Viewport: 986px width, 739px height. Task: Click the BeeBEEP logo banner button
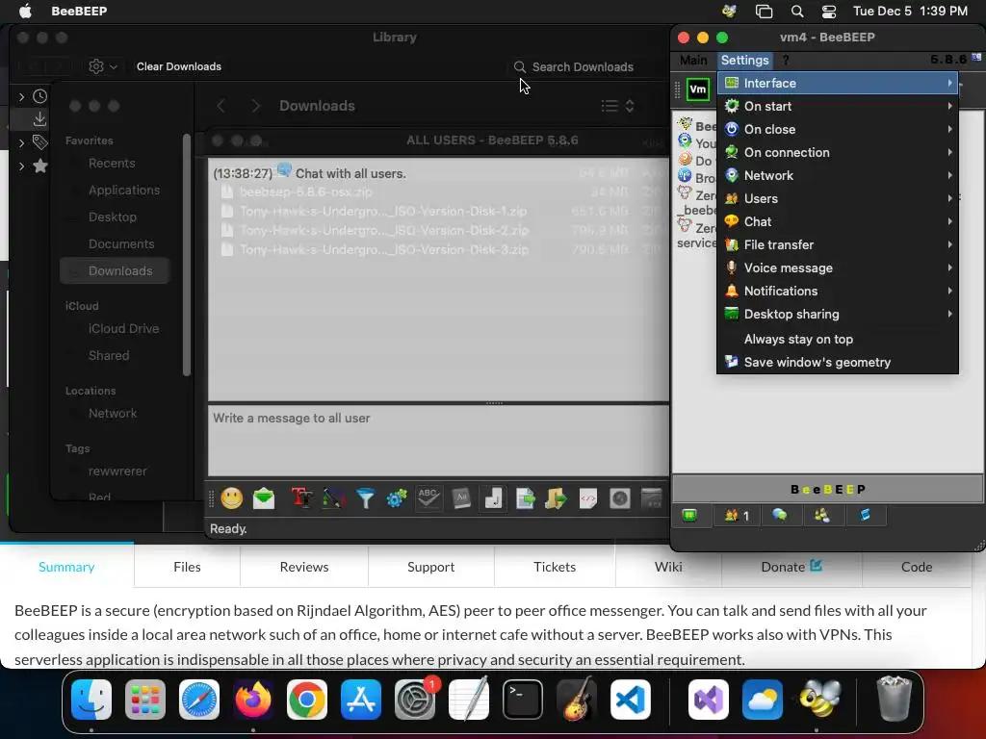827,489
